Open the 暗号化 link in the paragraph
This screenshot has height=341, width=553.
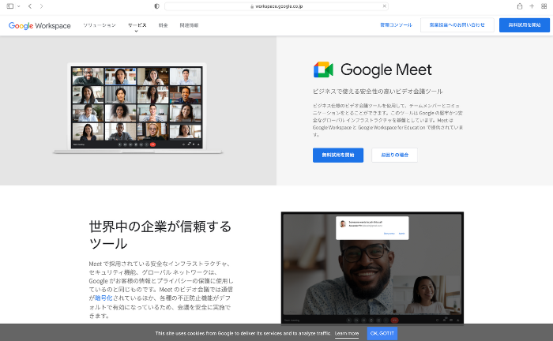pos(103,298)
